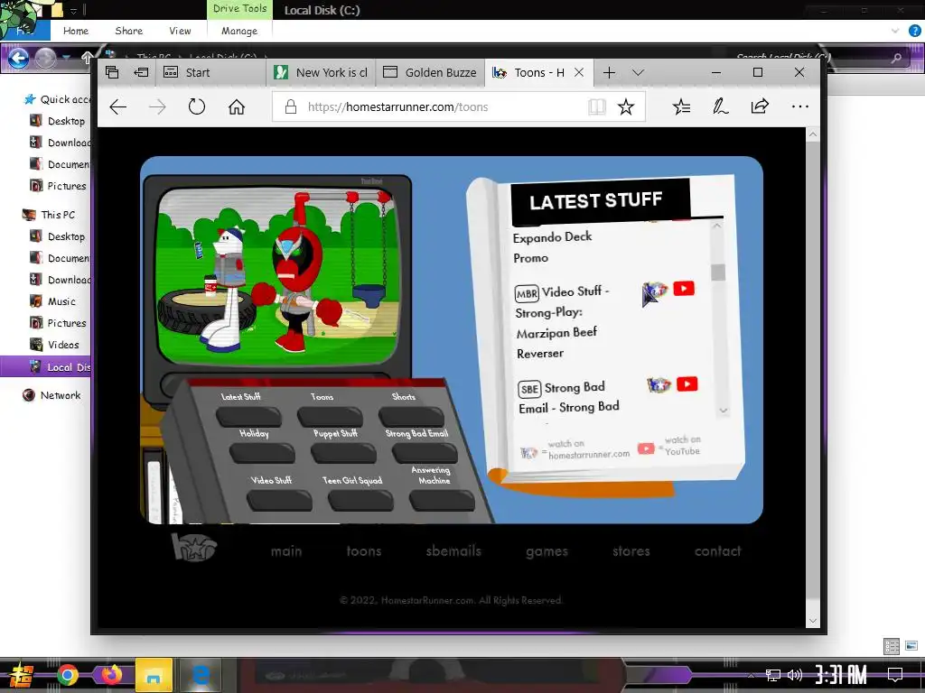Image resolution: width=925 pixels, height=693 pixels.
Task: Open File Explorer from the taskbar
Action: (154, 675)
